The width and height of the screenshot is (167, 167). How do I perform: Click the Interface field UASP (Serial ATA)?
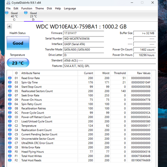click(x=83, y=44)
